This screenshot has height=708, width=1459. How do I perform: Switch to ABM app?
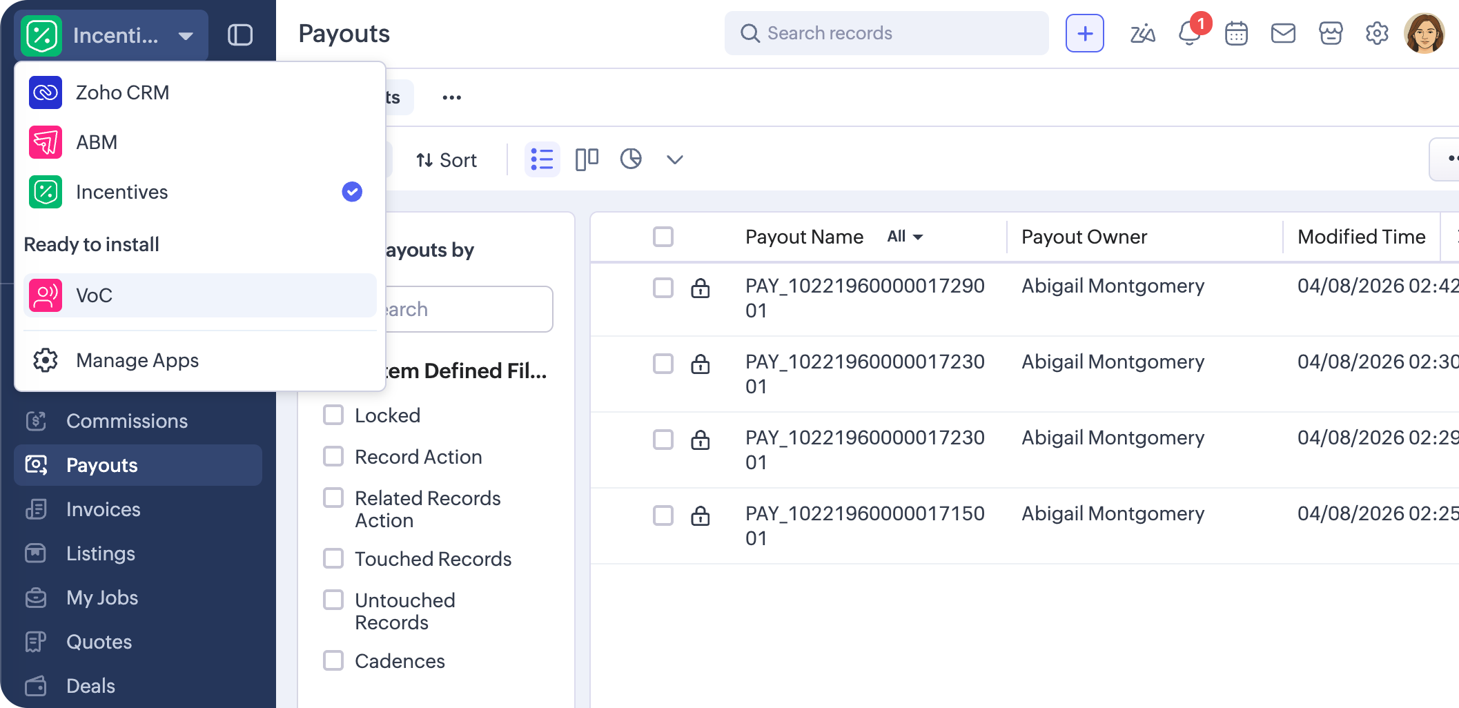point(200,142)
